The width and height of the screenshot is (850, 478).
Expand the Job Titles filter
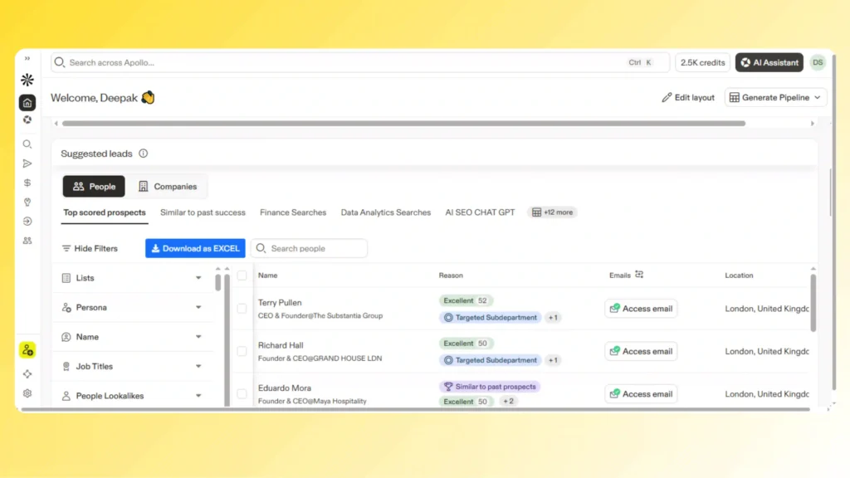click(x=132, y=366)
